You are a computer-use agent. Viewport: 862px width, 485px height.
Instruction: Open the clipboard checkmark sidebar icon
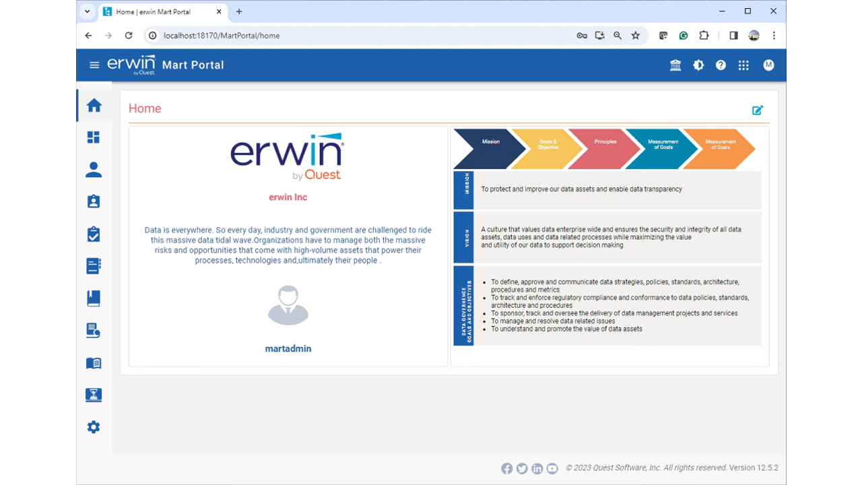[x=94, y=234]
